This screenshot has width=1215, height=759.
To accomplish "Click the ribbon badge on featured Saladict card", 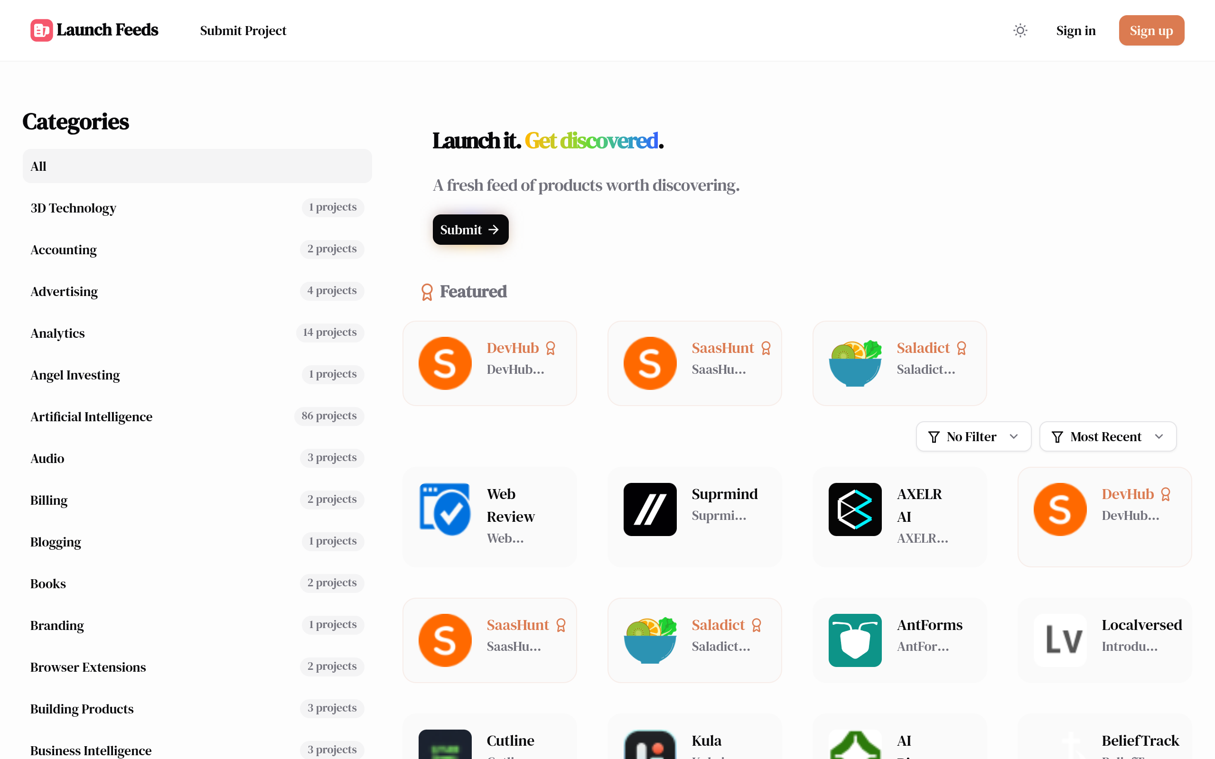I will 961,348.
